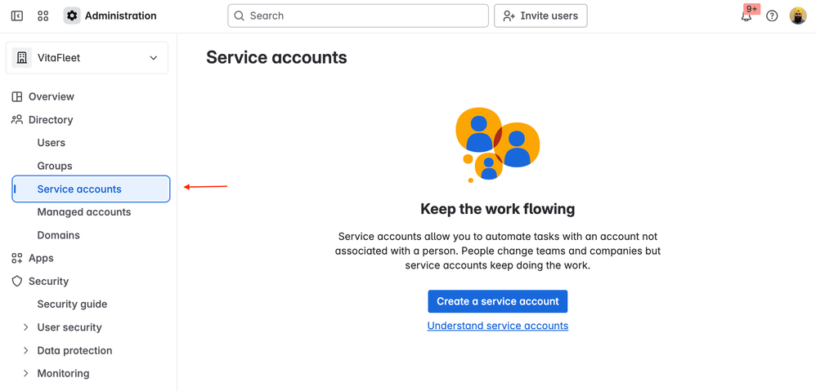Expand the Monitoring section
Screen dimensions: 816x391
pyautogui.click(x=26, y=373)
